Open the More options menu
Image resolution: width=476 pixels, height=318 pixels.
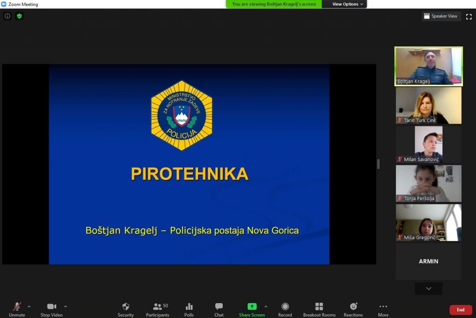point(383,310)
